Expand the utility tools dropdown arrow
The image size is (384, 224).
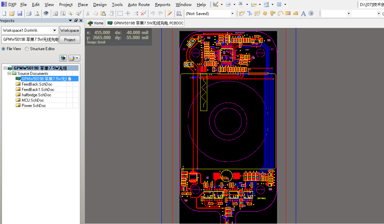(222, 4)
